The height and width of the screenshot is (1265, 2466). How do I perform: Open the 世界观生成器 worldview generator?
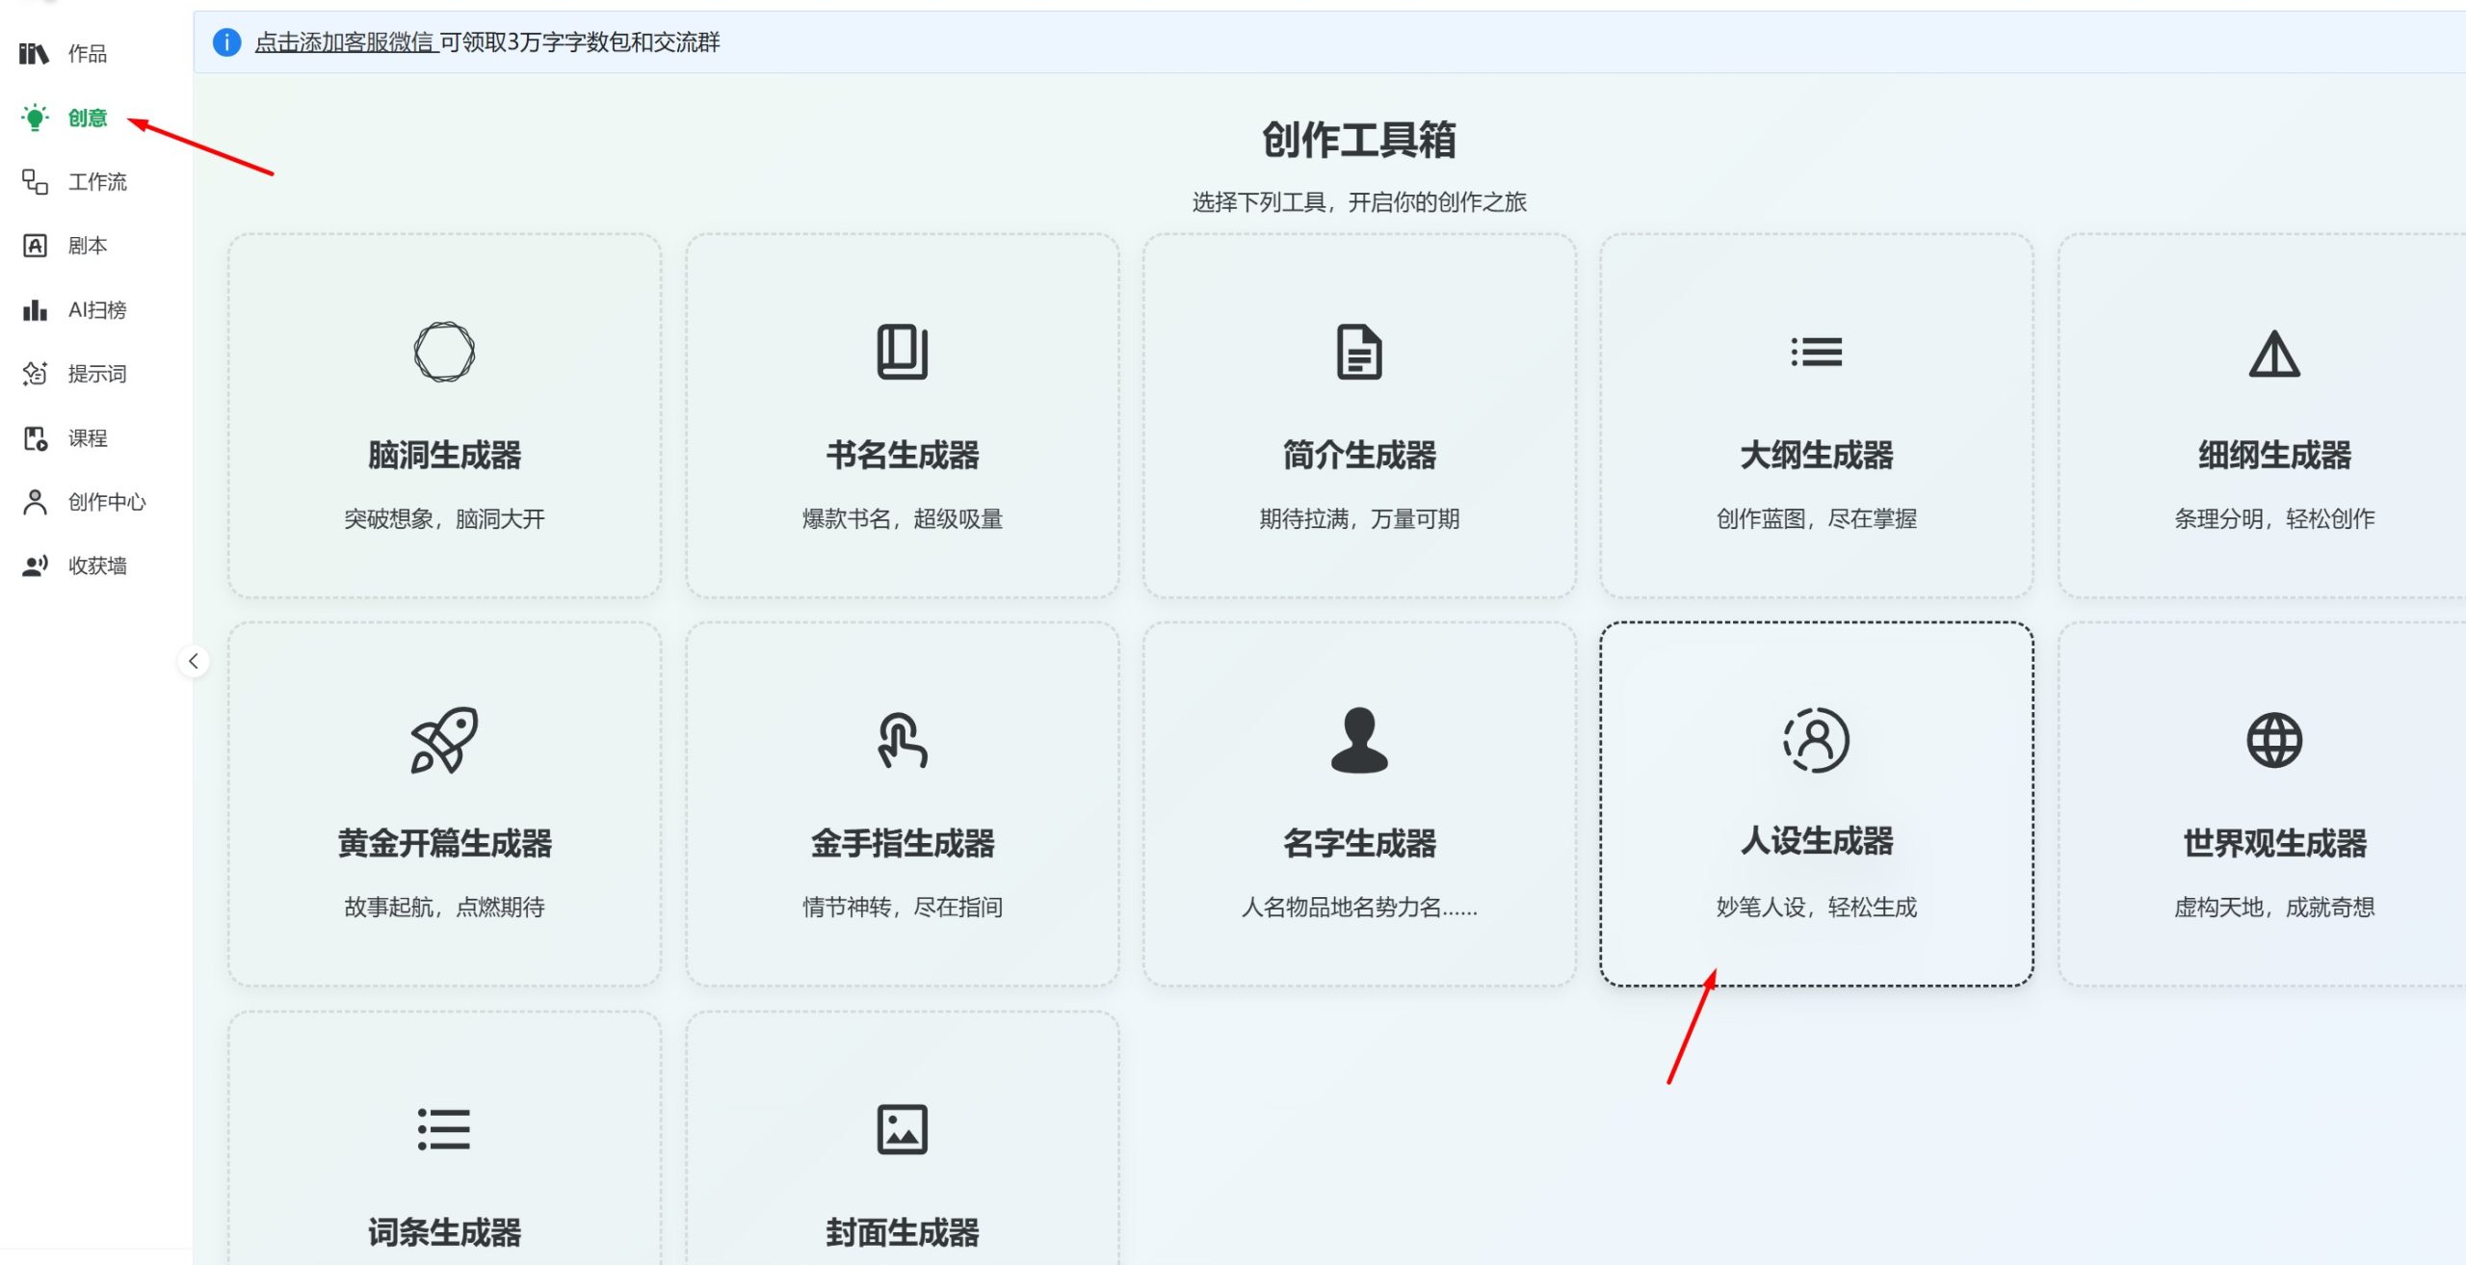pyautogui.click(x=2274, y=809)
